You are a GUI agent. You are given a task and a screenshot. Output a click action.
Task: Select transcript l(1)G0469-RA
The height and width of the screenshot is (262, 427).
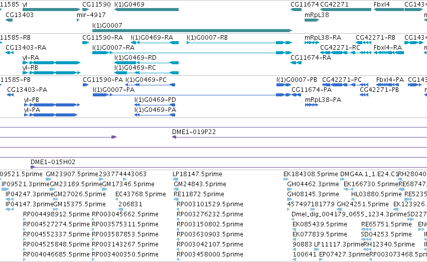152,38
